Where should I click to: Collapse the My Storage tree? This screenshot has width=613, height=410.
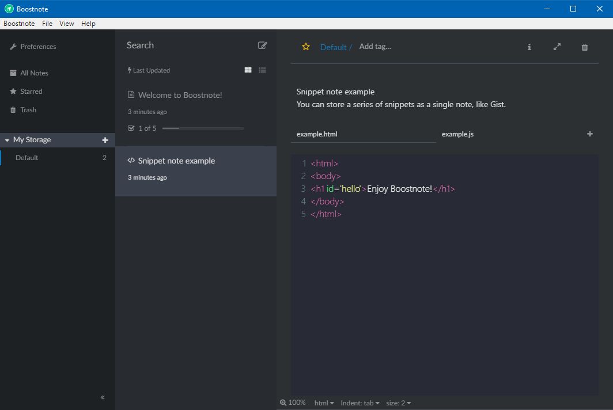(x=7, y=140)
